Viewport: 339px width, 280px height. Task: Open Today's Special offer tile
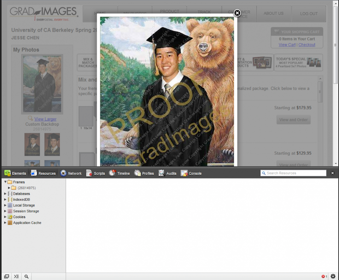click(x=299, y=62)
